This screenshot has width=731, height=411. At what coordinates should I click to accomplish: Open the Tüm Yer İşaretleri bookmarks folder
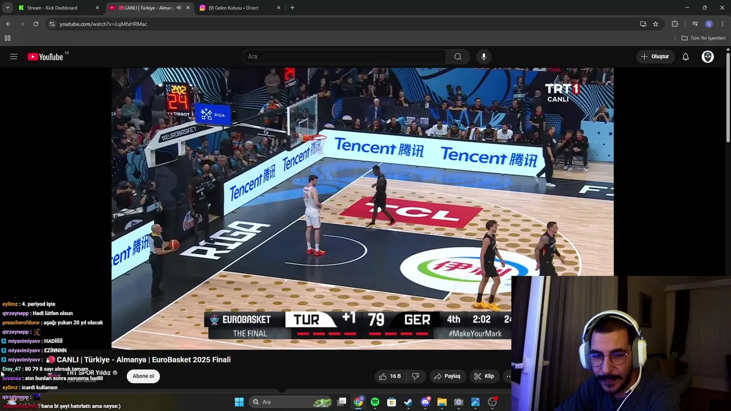(703, 38)
